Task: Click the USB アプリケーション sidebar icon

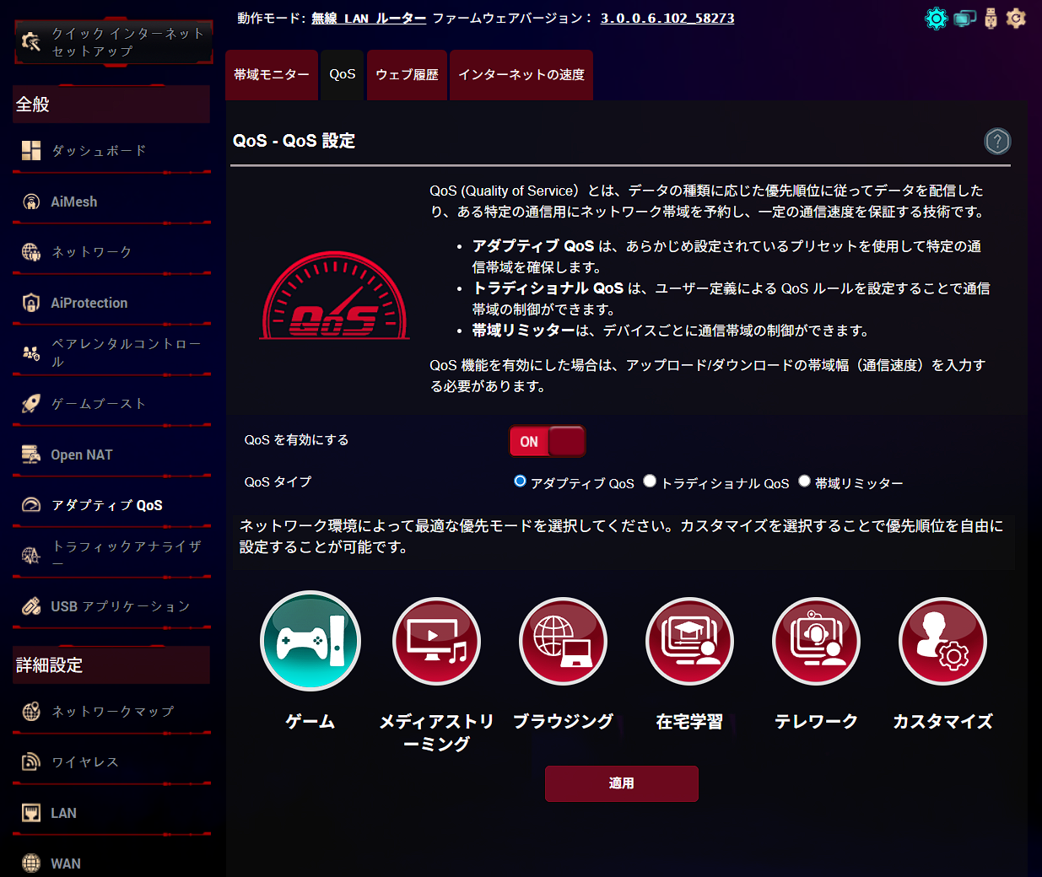Action: click(x=31, y=606)
